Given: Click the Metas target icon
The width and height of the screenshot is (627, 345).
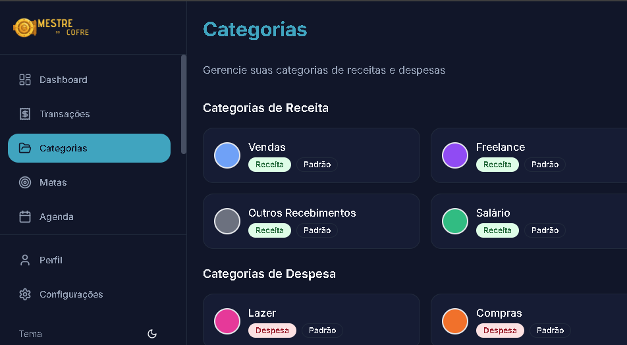Looking at the screenshot, I should (25, 182).
